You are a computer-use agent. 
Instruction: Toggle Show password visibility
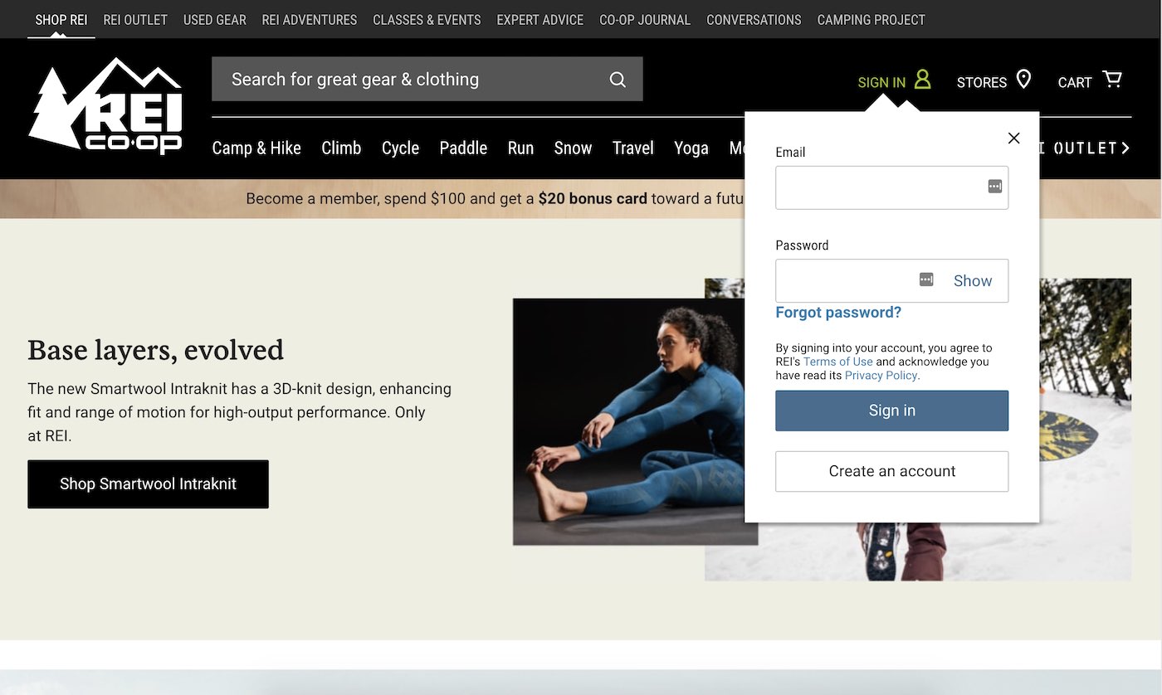point(972,281)
